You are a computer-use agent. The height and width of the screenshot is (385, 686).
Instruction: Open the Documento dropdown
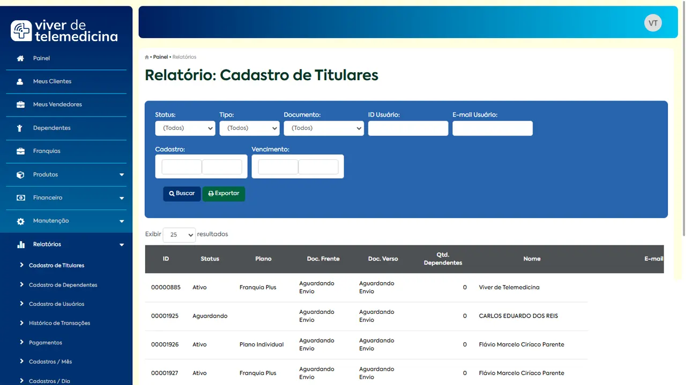324,128
